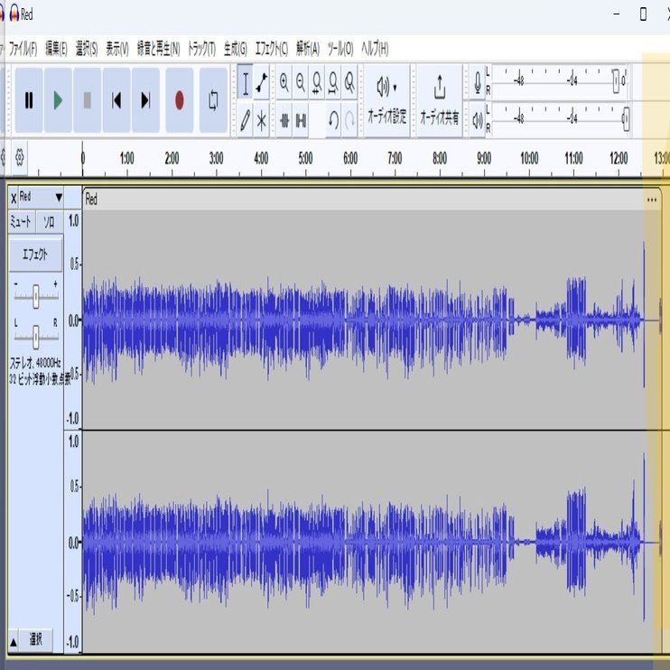Toggle ミュート mute on Red track
This screenshot has height=670, width=670.
[21, 222]
